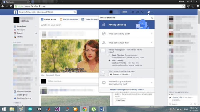Image resolution: width=200 pixels, height=112 pixels.
Task: Click the search magnifier icon in search bar
Action: [75, 12]
